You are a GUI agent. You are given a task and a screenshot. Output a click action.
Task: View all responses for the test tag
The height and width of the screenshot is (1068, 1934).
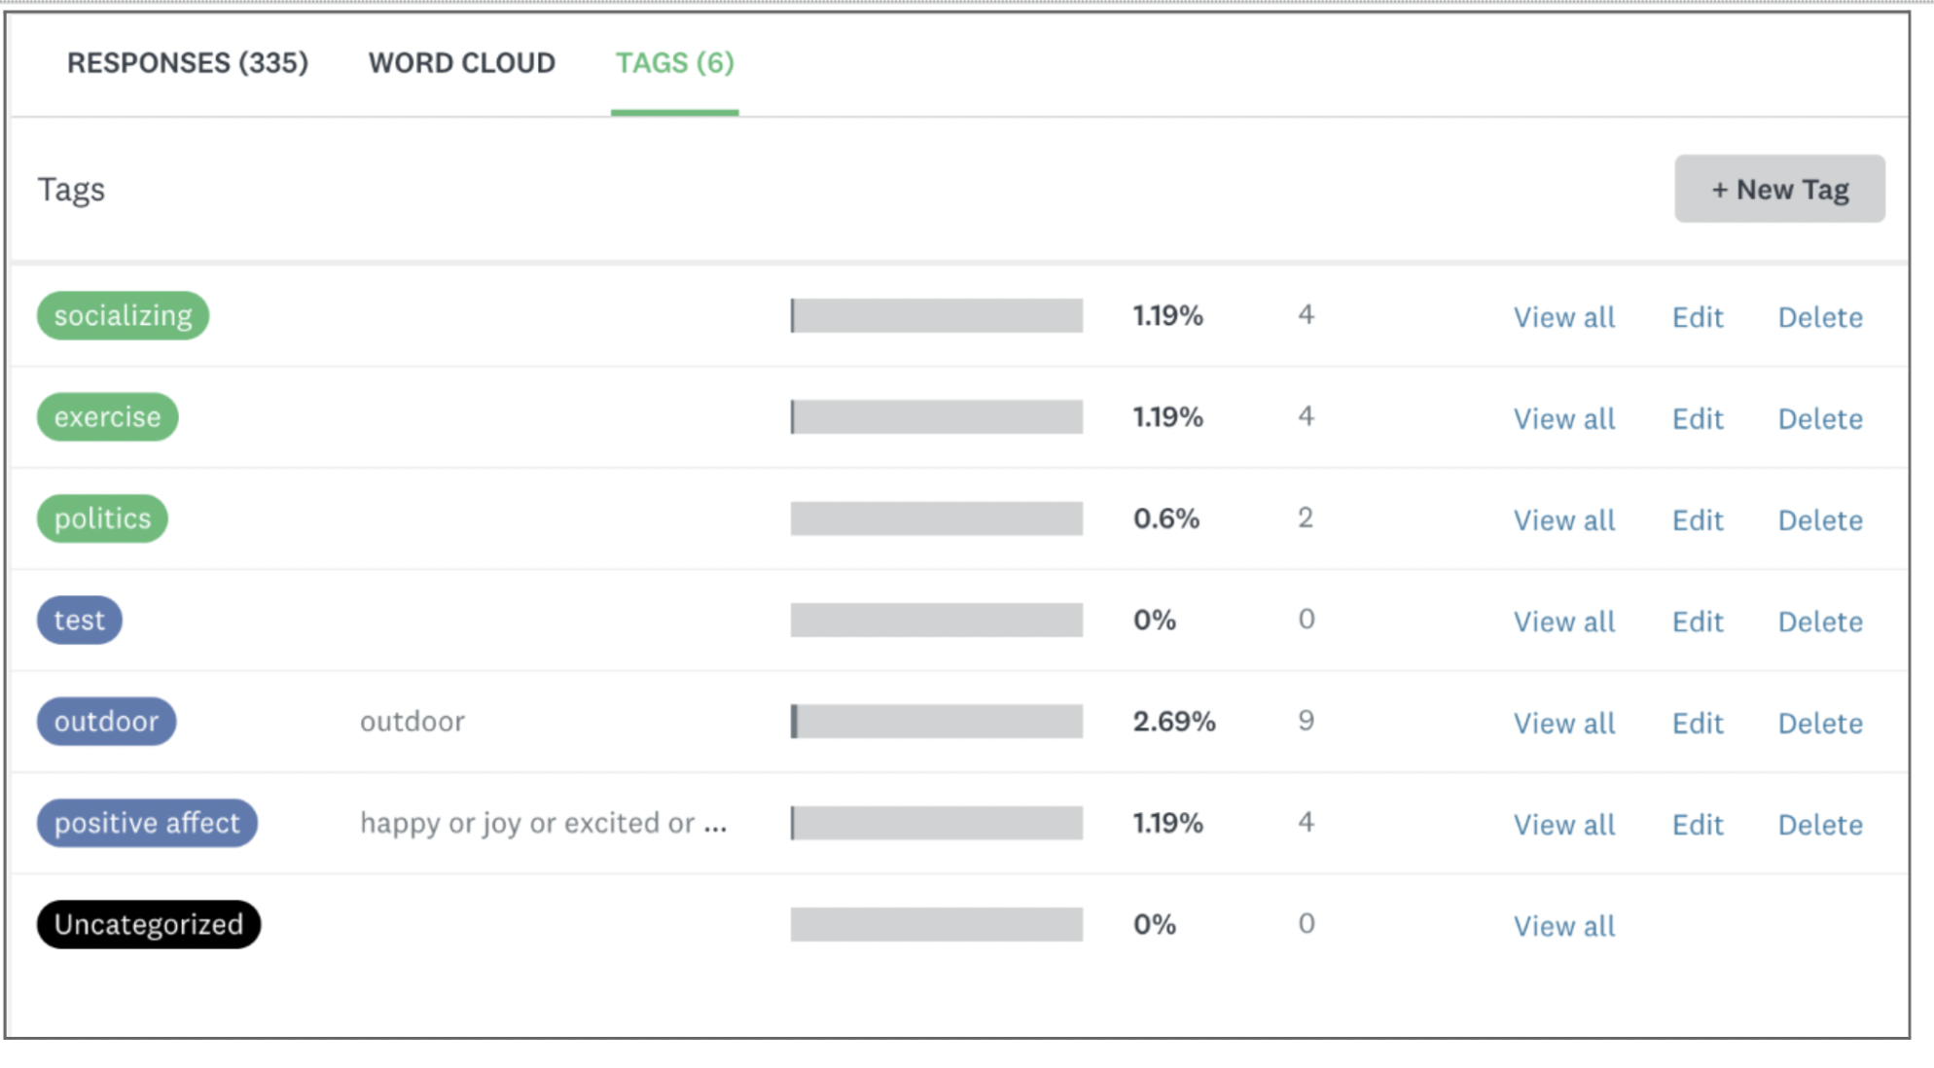tap(1563, 622)
